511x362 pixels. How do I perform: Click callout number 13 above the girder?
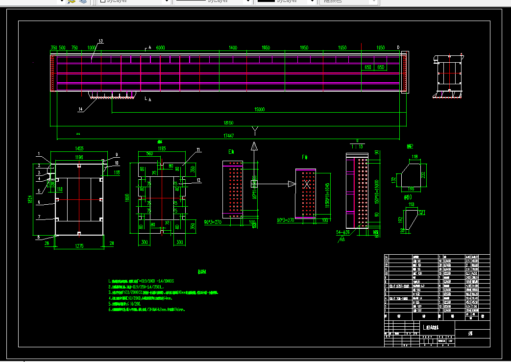point(101,41)
